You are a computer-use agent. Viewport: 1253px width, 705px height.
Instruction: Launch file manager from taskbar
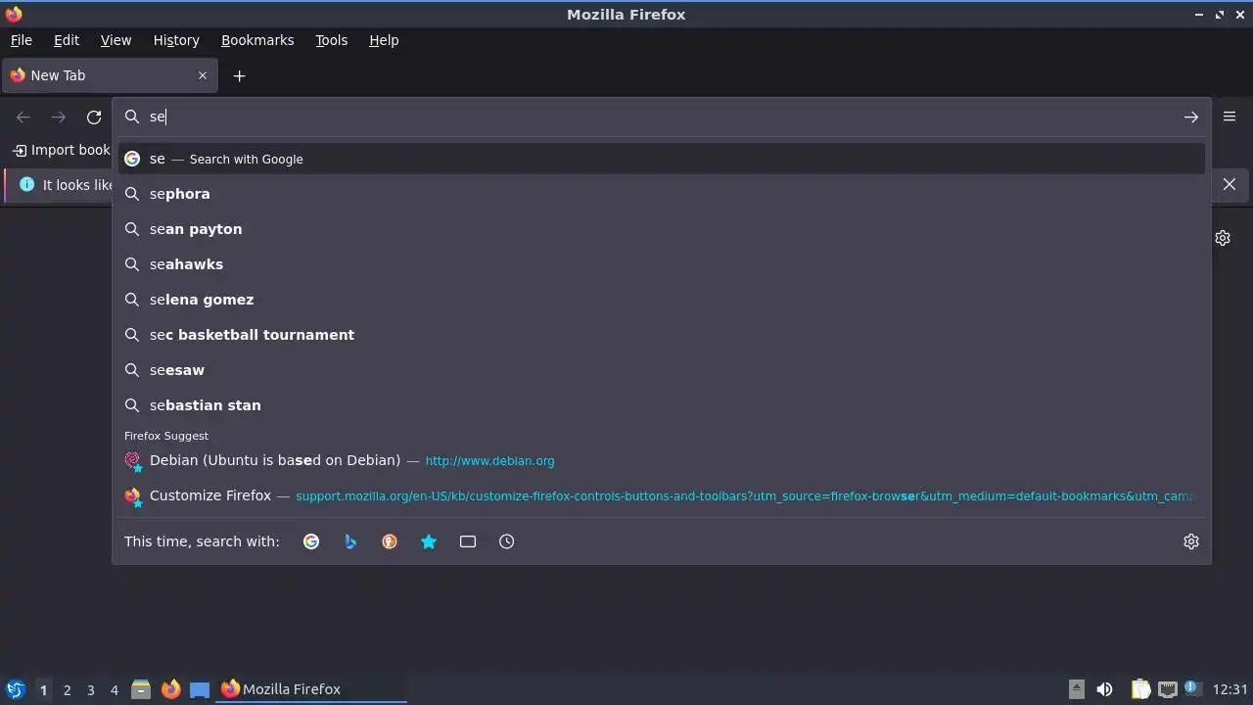coord(141,689)
